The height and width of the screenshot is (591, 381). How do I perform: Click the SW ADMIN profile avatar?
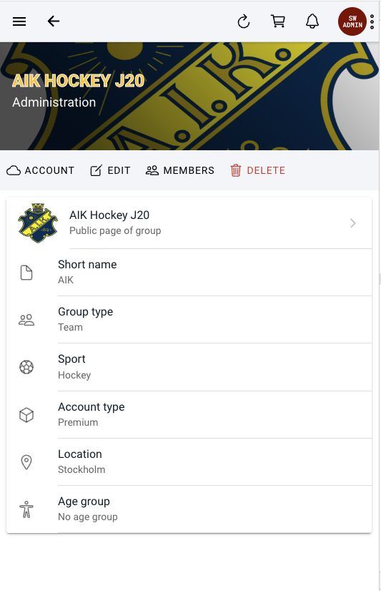(x=352, y=21)
